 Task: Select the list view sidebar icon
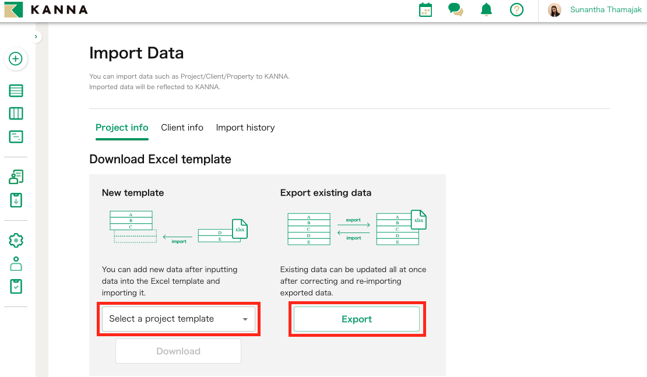coord(16,91)
